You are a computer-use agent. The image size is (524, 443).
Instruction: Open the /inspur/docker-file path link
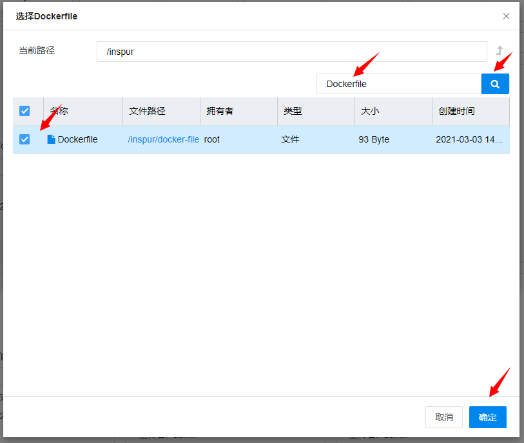coord(163,139)
